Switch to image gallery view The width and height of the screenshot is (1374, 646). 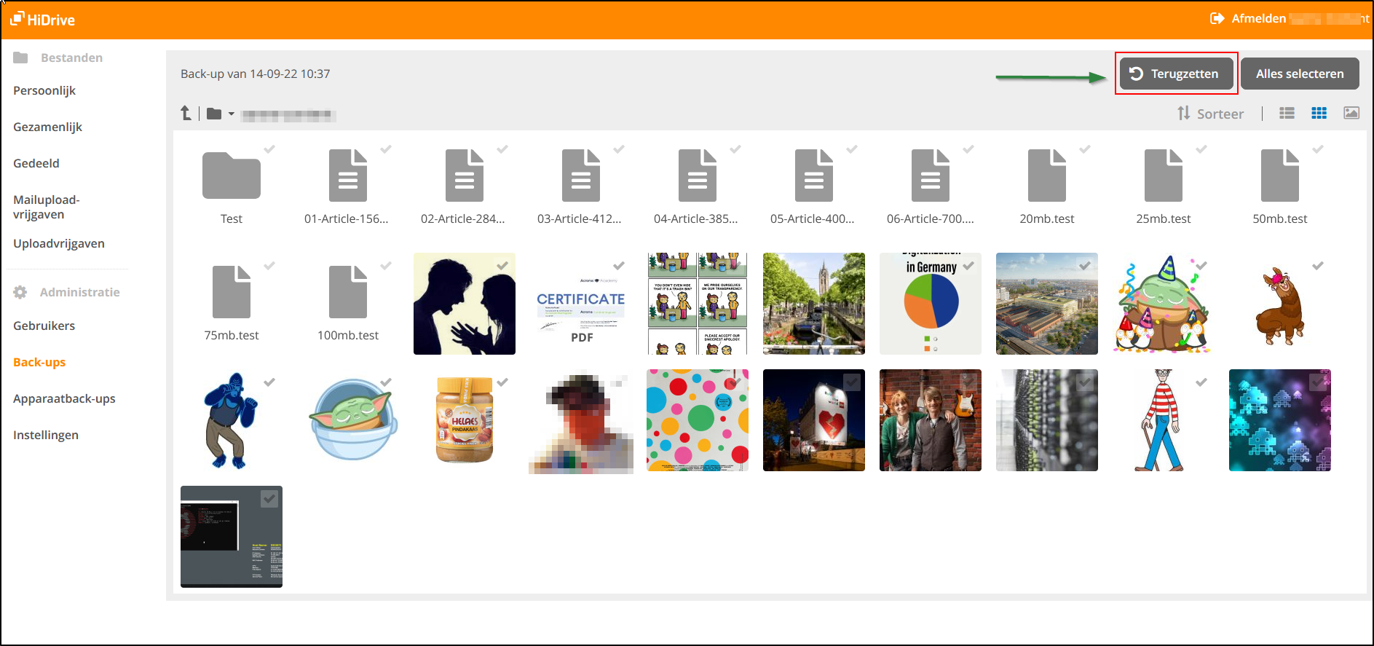tap(1351, 113)
